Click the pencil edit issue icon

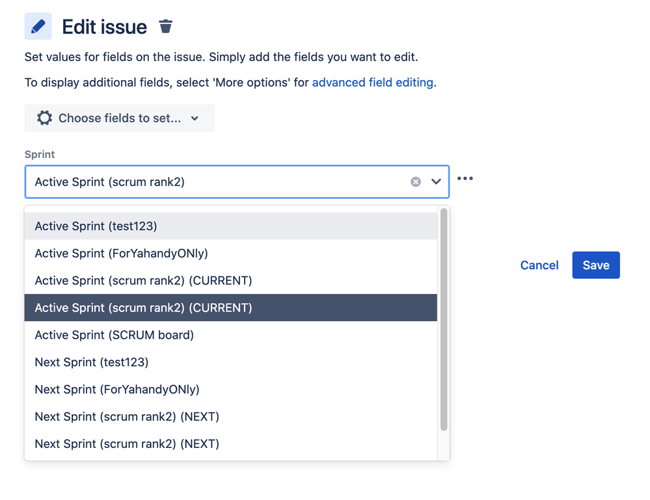[38, 27]
